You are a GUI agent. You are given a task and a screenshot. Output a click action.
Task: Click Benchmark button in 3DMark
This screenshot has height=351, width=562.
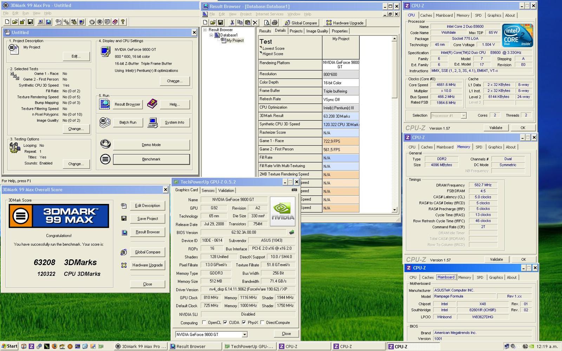(x=151, y=159)
